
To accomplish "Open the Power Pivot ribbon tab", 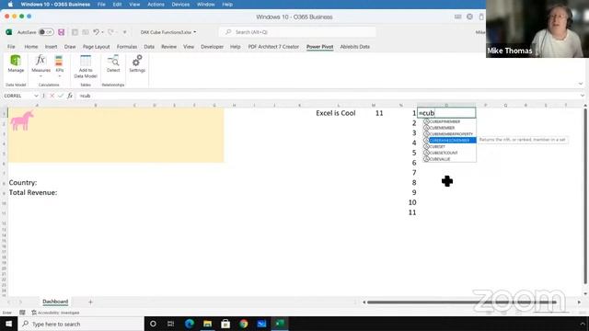I will point(319,47).
